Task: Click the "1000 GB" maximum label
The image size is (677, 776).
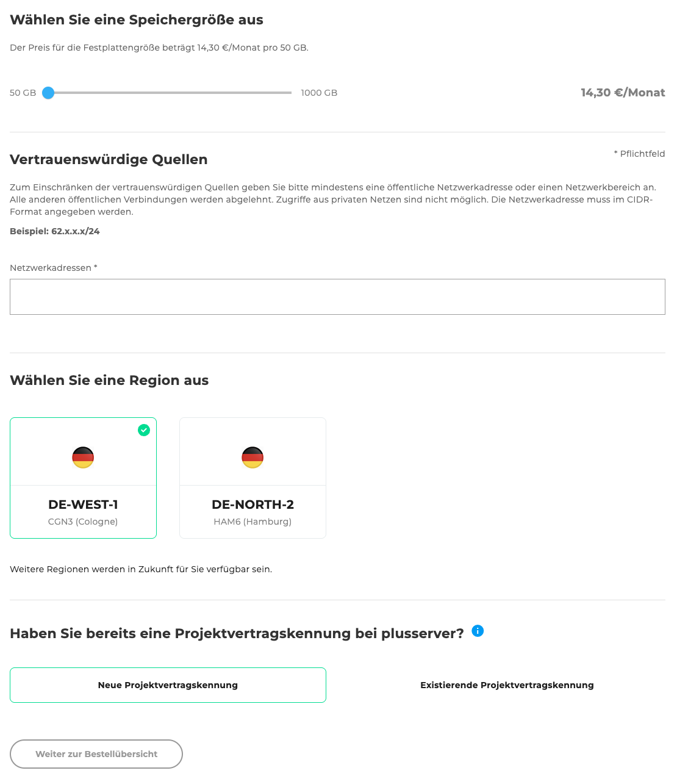Action: pyautogui.click(x=319, y=93)
